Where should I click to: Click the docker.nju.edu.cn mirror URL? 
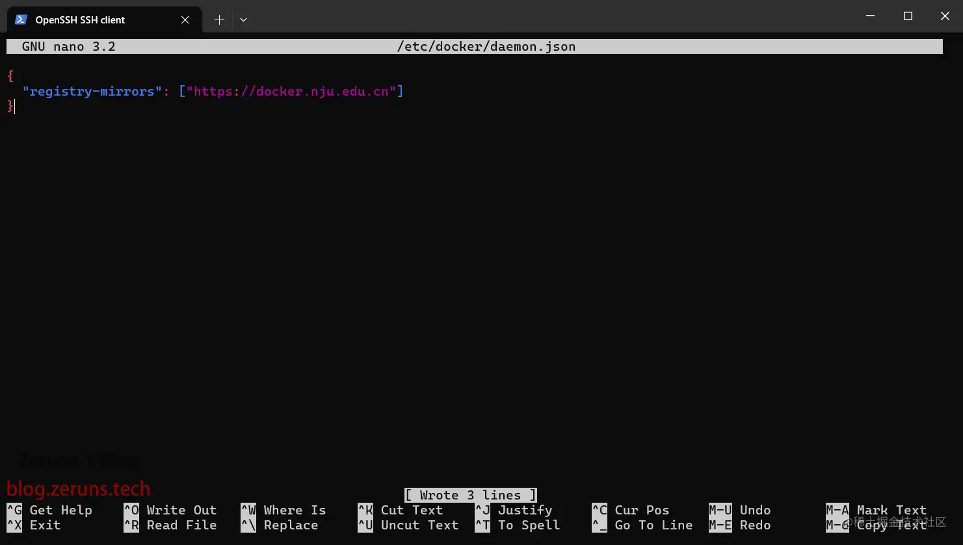(x=291, y=91)
